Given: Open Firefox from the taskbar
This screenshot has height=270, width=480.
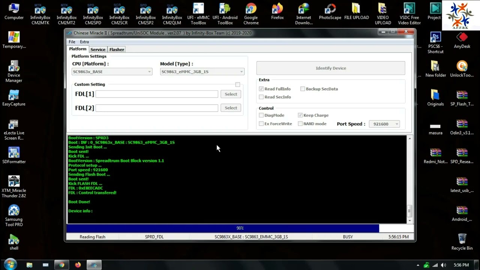Looking at the screenshot, I should tap(78, 265).
